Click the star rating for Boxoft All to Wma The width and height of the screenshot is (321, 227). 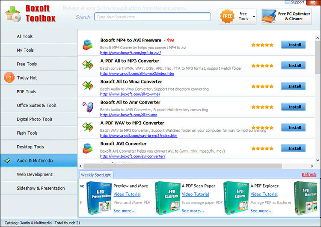(x=262, y=86)
